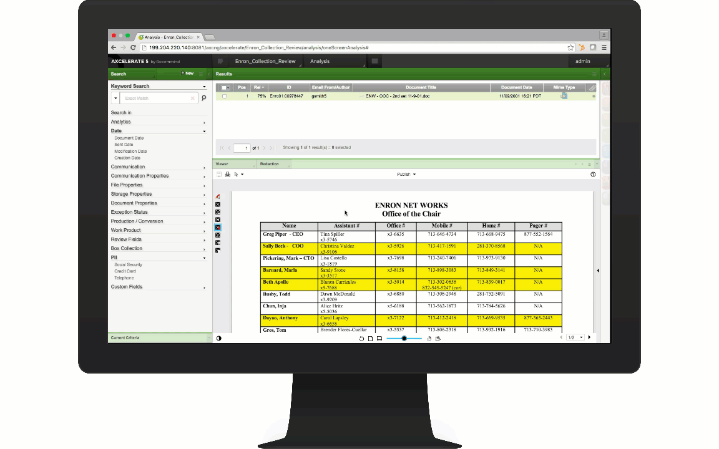Switch to the Viewer tab
This screenshot has width=719, height=449.
click(234, 164)
